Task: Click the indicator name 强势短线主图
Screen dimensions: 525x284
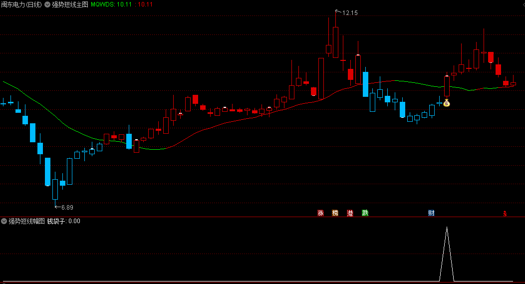Action: coord(70,4)
